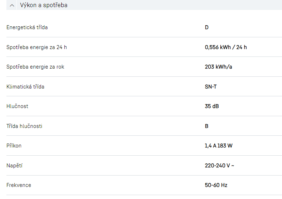Click the noise class value B

(x=207, y=126)
